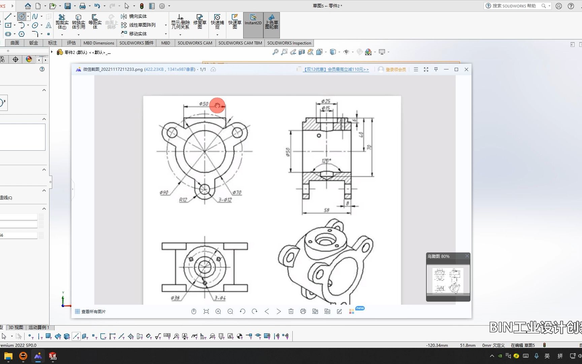The height and width of the screenshot is (364, 582).
Task: Click Convert Entities (转换实体引用) tool
Action: click(78, 22)
